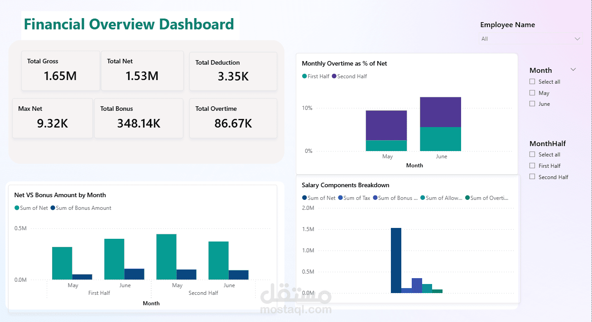Select June teal First Half overtime segment
592x322 pixels.
pyautogui.click(x=440, y=139)
